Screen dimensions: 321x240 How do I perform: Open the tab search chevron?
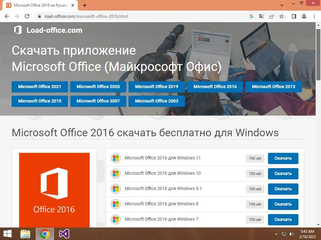(x=282, y=5)
